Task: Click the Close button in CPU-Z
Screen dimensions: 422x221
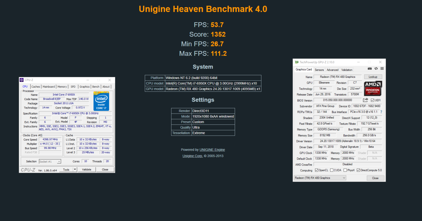Action: pyautogui.click(x=105, y=170)
